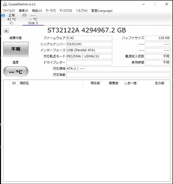The image size is (173, 184).
Task: Open the 機能(U) menu
Action: pos(37,11)
